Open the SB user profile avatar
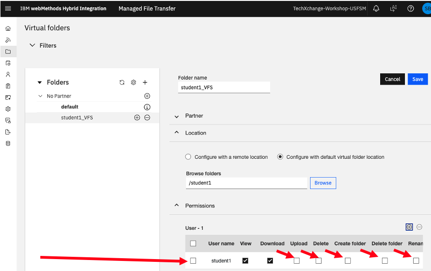 [426, 9]
